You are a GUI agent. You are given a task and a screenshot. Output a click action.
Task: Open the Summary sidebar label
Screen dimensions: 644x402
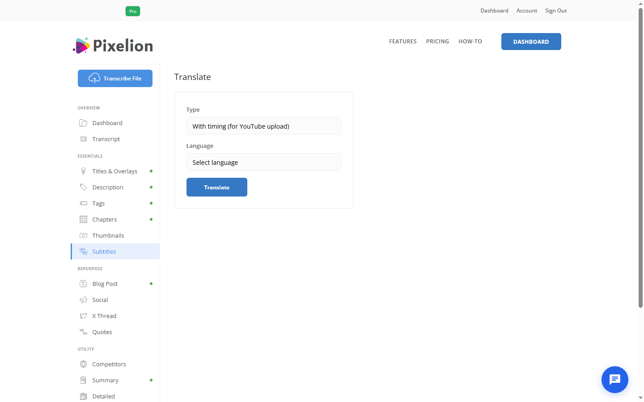(106, 380)
